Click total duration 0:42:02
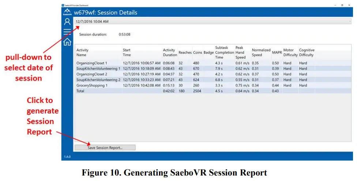The image size is (357, 181). click(x=169, y=91)
